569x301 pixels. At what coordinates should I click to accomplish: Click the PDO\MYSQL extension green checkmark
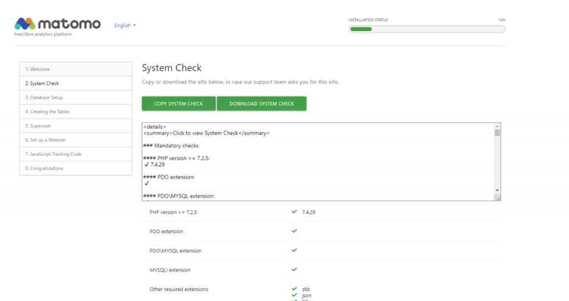(x=295, y=250)
